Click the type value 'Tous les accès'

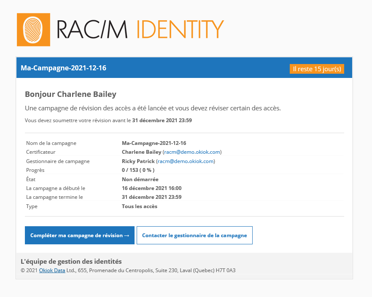pos(140,206)
